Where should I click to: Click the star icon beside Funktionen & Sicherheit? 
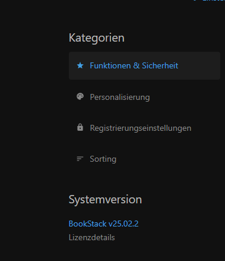tap(80, 65)
